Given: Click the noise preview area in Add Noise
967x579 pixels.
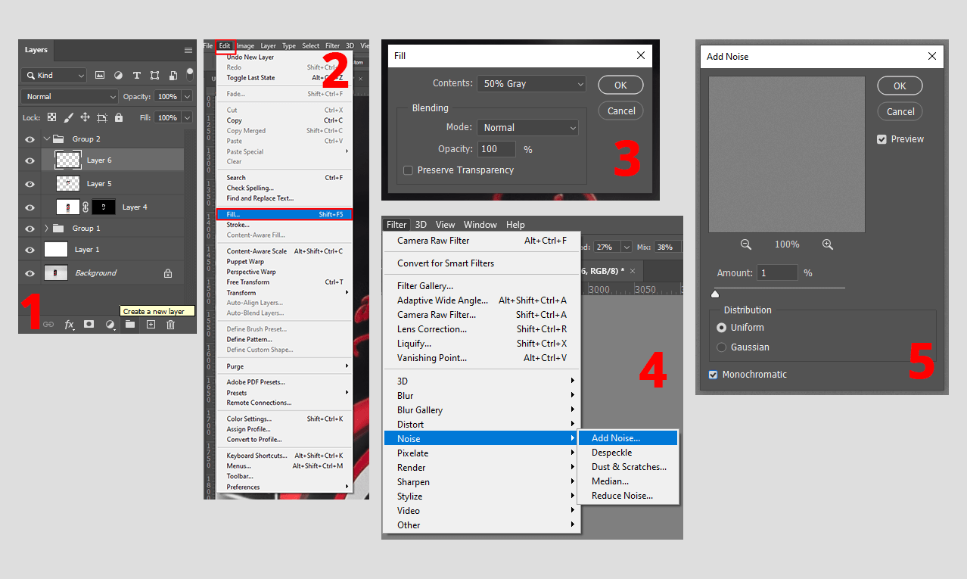Looking at the screenshot, I should click(786, 154).
